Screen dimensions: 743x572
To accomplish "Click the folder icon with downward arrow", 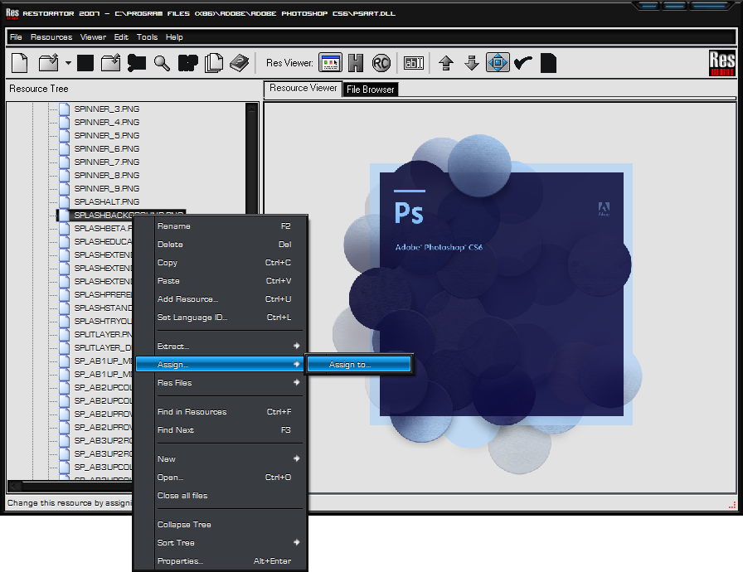I will [111, 63].
